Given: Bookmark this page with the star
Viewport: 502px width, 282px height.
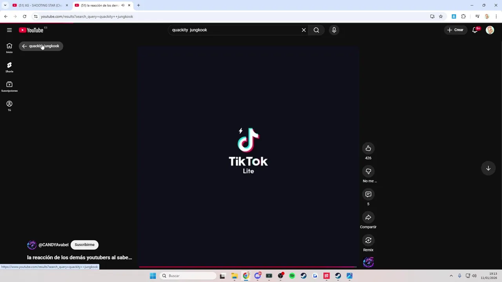Looking at the screenshot, I should (x=441, y=16).
